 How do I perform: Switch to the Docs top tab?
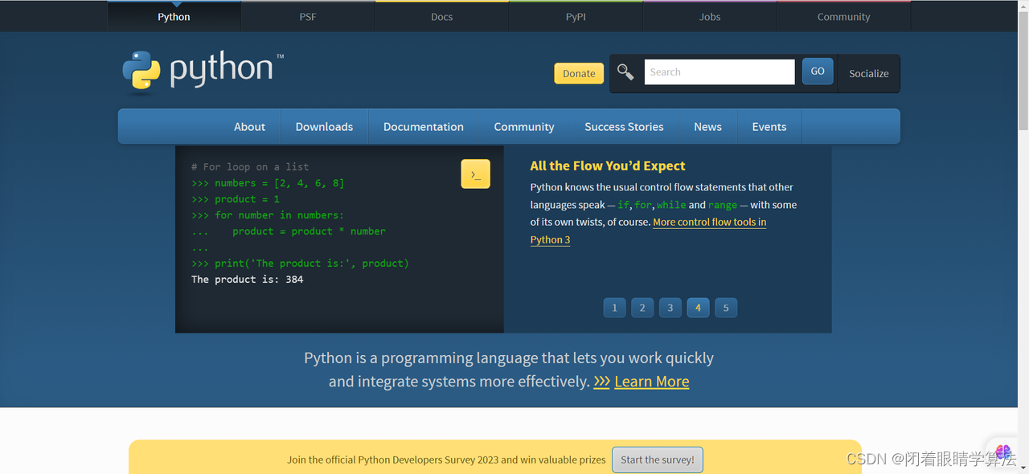[441, 16]
